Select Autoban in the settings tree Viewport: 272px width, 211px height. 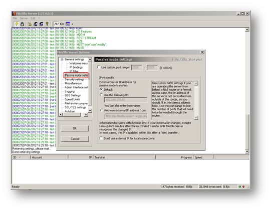click(x=70, y=111)
